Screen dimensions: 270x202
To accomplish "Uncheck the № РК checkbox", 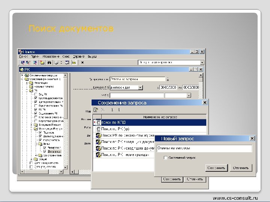I will point(36,109).
